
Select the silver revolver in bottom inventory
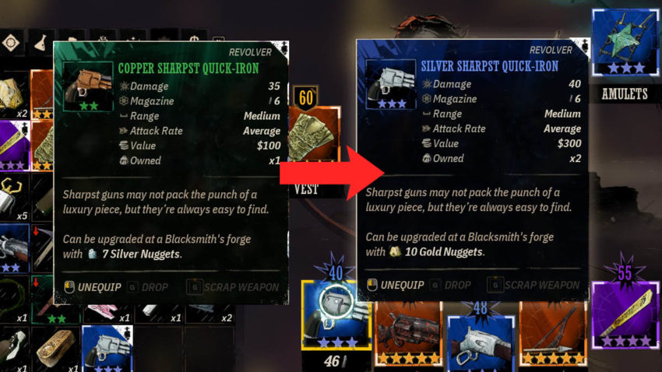pos(107,349)
